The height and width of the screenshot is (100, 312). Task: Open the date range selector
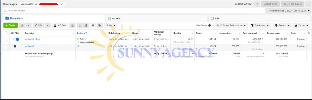pyautogui.click(x=289, y=11)
